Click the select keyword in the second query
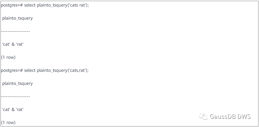The height and width of the screenshot is (127, 259). point(30,70)
